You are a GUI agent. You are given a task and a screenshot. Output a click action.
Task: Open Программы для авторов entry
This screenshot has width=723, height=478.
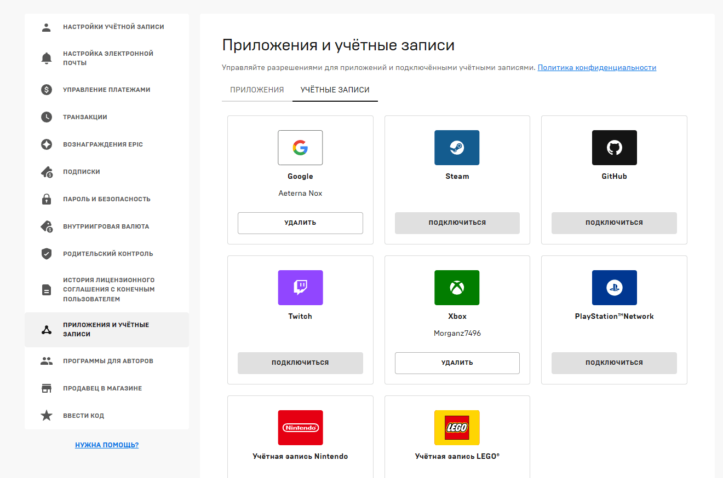pyautogui.click(x=107, y=361)
